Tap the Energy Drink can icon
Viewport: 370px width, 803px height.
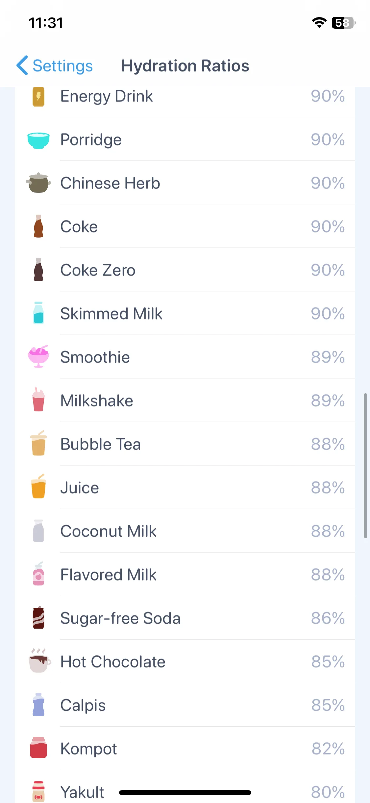point(38,96)
